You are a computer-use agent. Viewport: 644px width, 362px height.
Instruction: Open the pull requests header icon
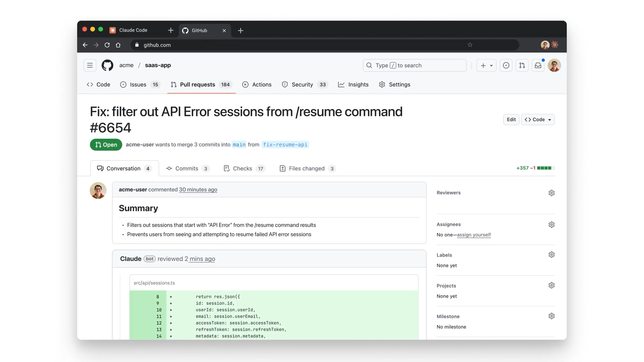click(522, 65)
